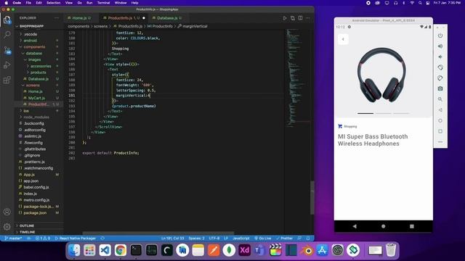Click the headphone product image in emulator
This screenshot has width=465, height=261.
click(x=381, y=75)
